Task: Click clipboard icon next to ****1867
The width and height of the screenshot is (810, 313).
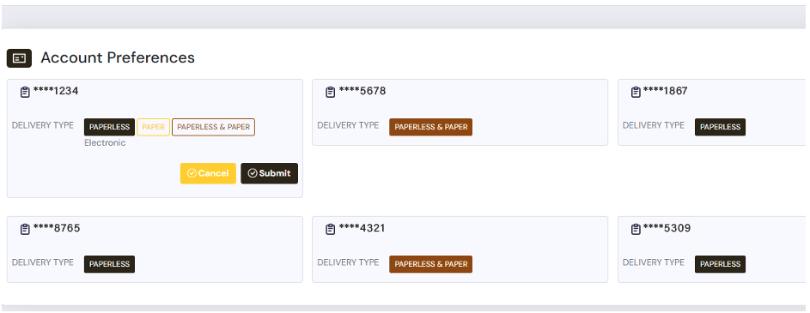Action: coord(636,93)
